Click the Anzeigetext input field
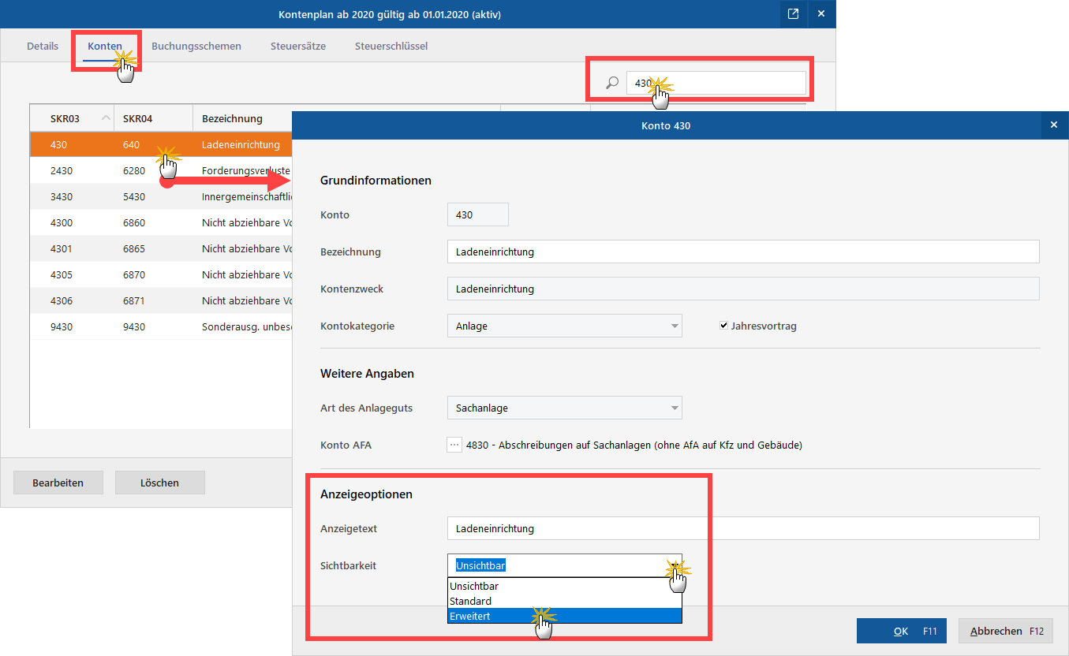The height and width of the screenshot is (656, 1069). click(743, 528)
